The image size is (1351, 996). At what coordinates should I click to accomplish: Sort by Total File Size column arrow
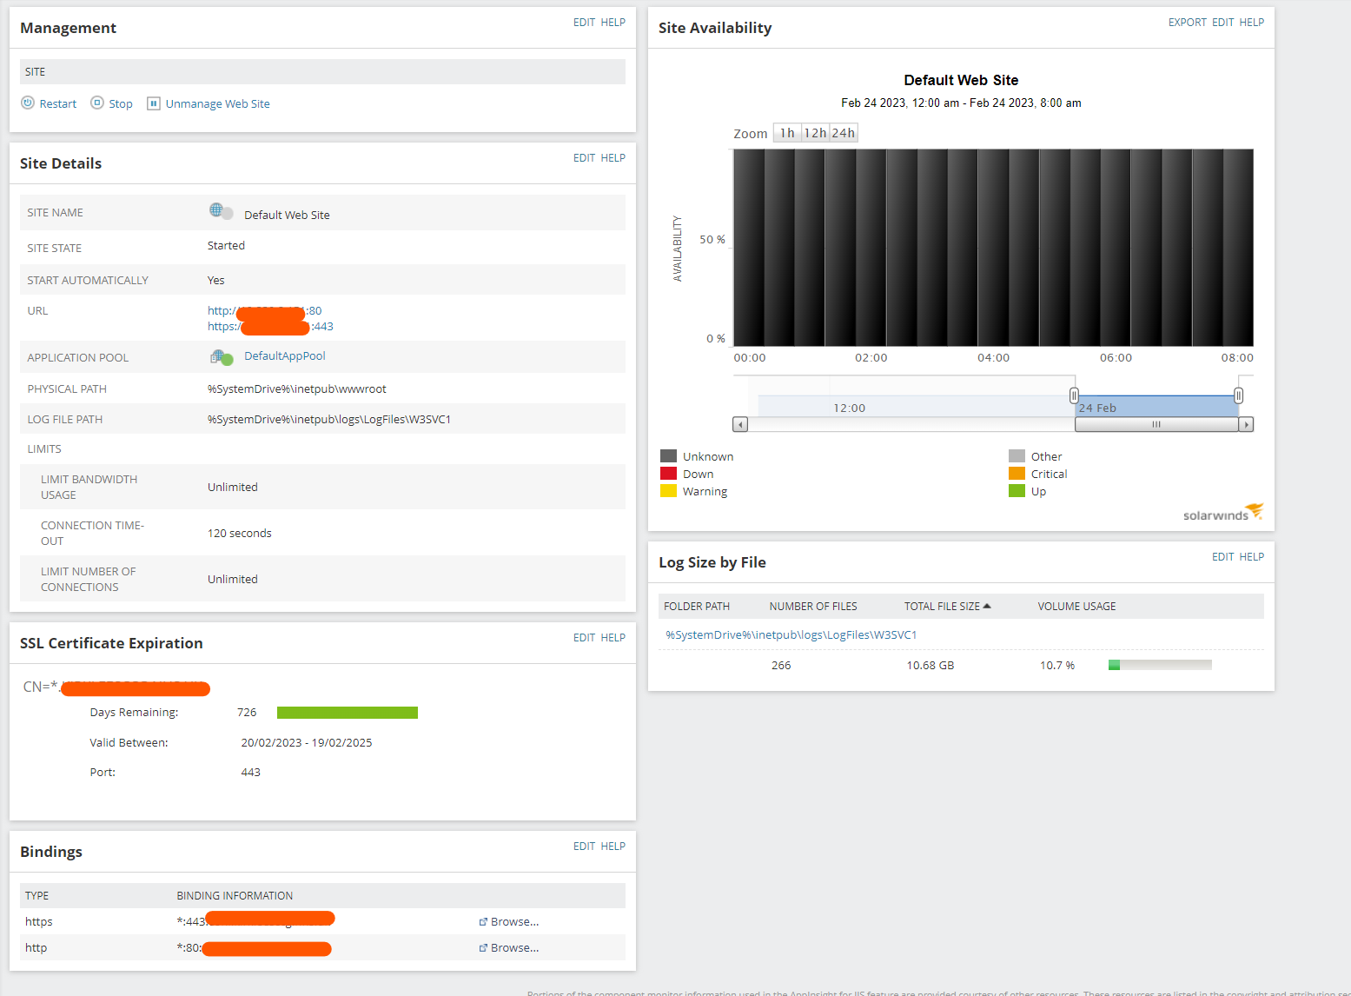point(987,606)
